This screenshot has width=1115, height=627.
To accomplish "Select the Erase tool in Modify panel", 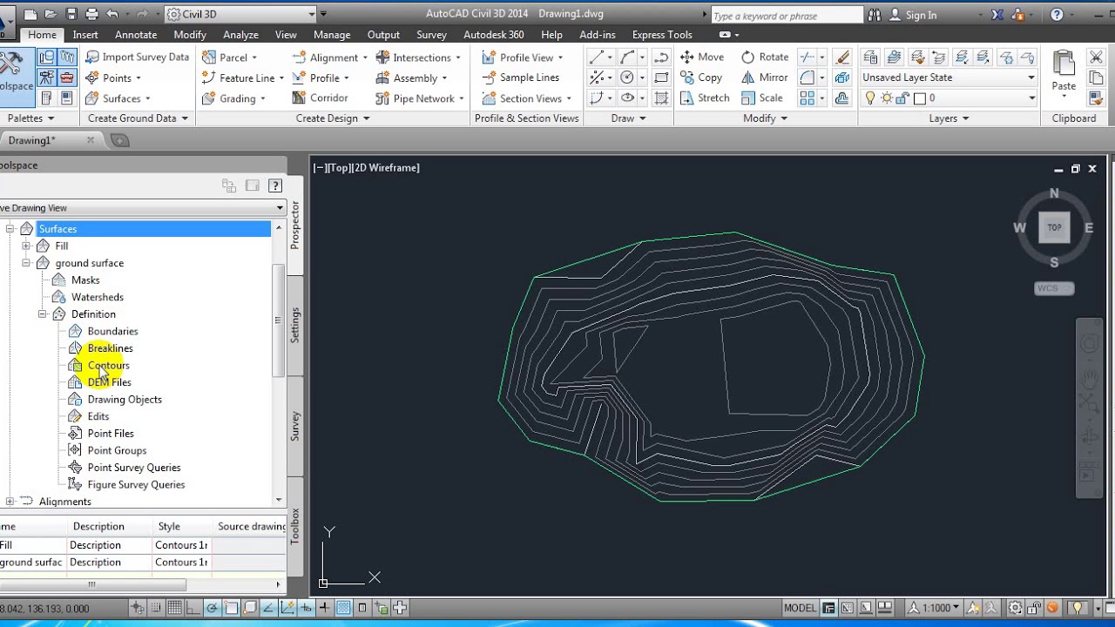I will [x=841, y=57].
